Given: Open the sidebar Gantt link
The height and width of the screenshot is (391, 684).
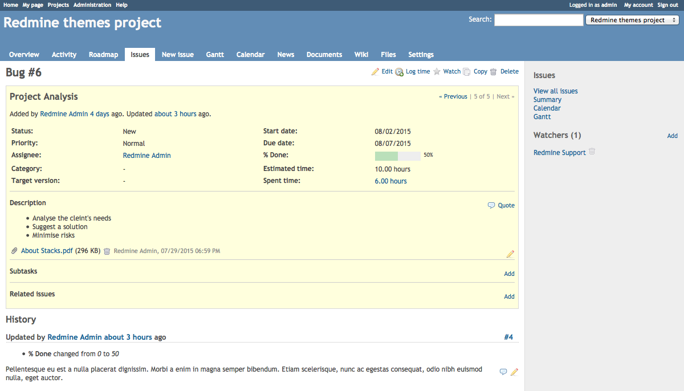Looking at the screenshot, I should tap(542, 117).
